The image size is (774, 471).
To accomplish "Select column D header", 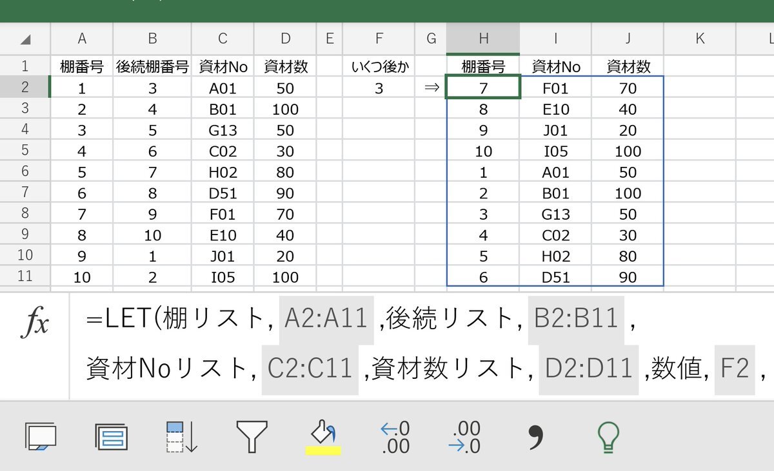I will (x=285, y=39).
